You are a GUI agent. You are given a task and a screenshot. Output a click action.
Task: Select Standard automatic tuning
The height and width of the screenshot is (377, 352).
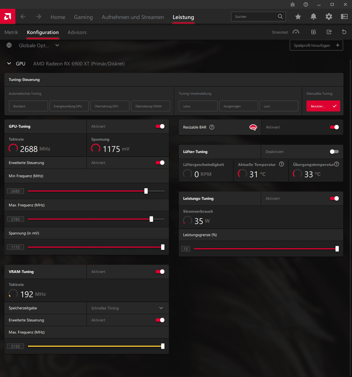28,106
